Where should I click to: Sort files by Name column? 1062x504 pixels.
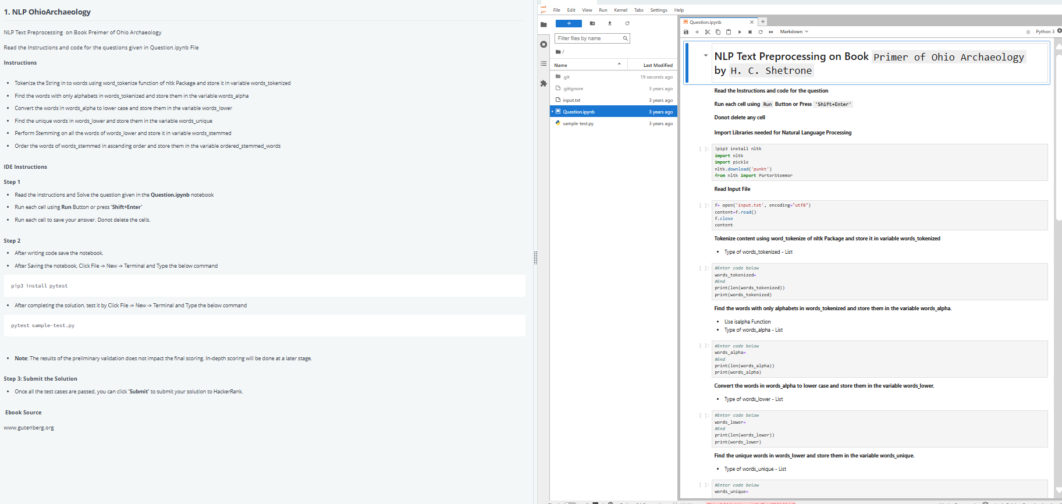[588, 65]
